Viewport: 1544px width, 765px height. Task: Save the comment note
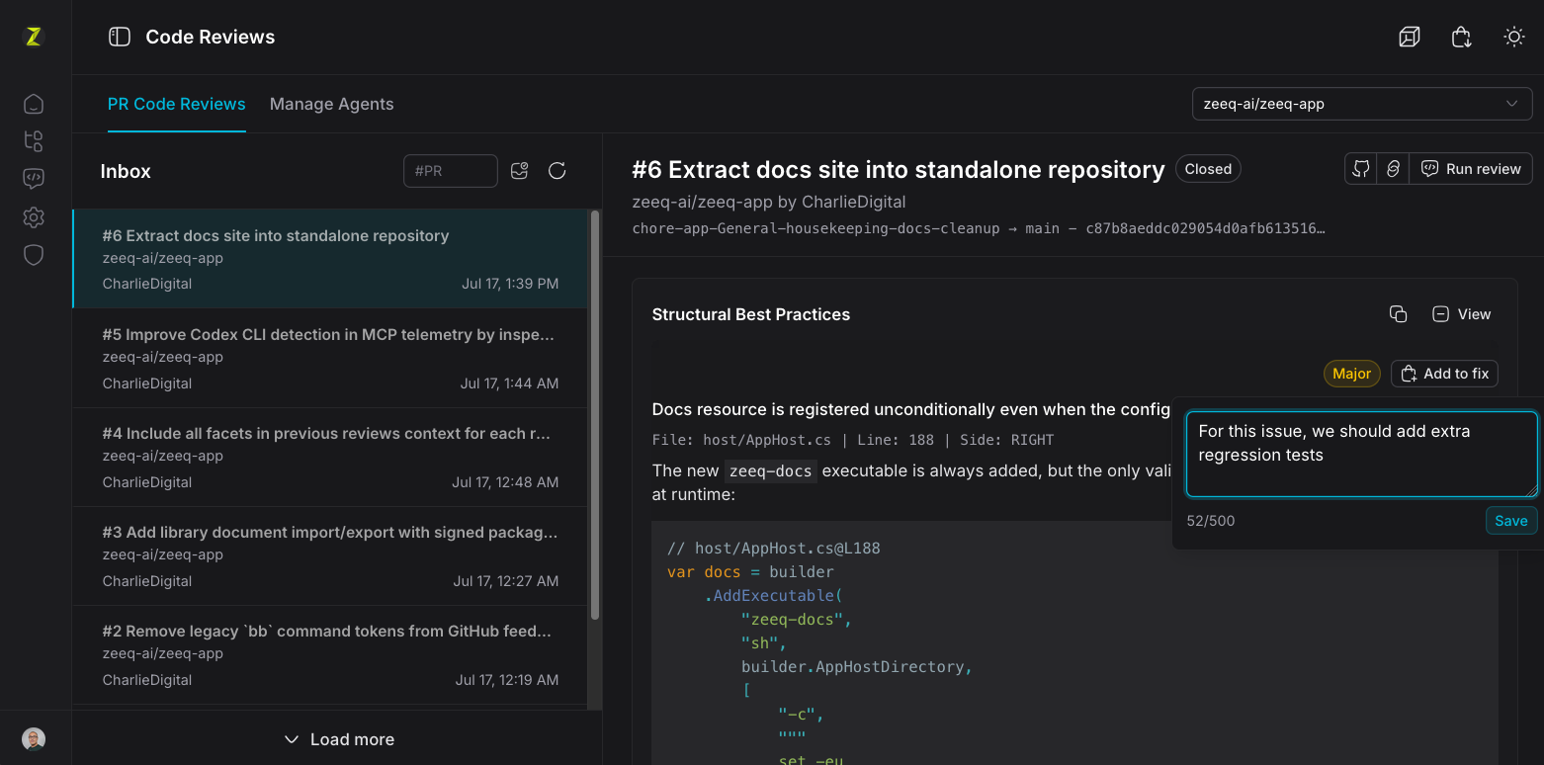click(1511, 521)
